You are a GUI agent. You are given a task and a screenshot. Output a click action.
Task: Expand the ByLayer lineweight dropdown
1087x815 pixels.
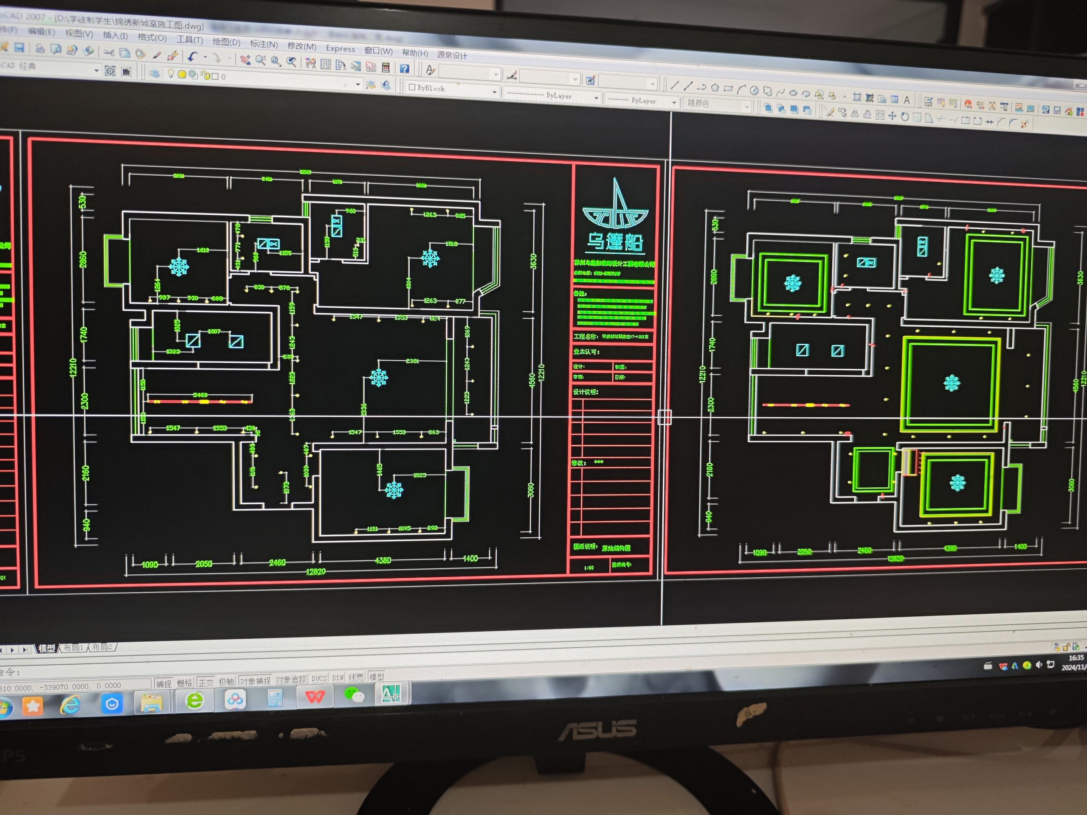[674, 102]
